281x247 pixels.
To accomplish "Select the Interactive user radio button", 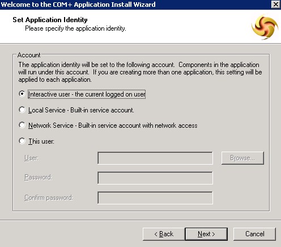I will [x=22, y=94].
